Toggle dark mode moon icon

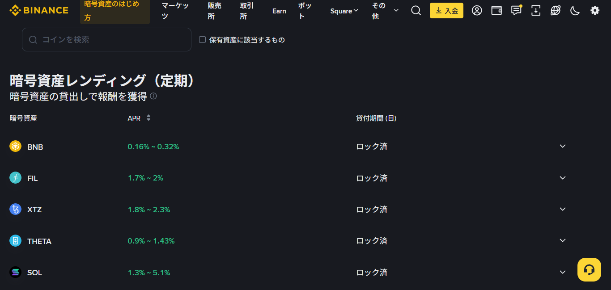(575, 11)
